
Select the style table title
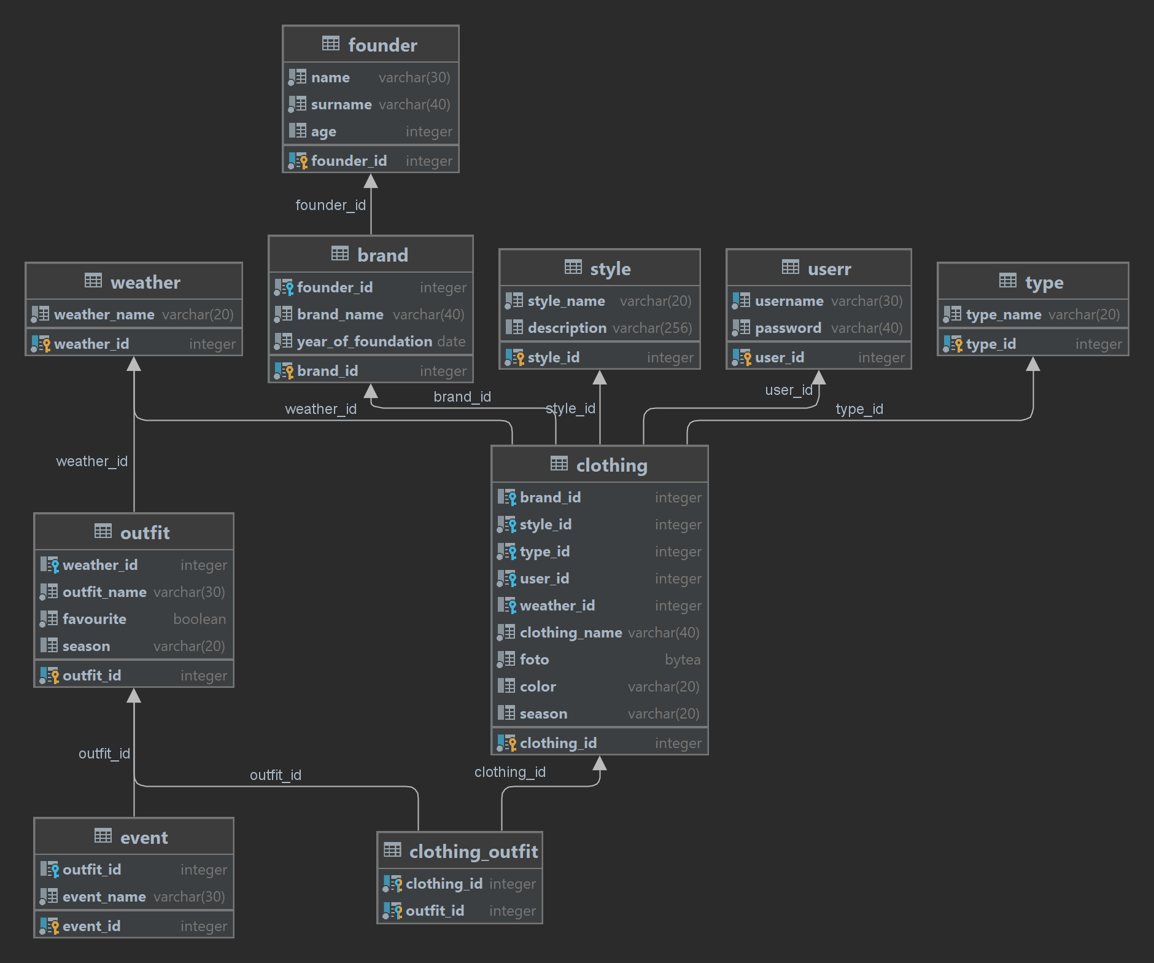[610, 269]
